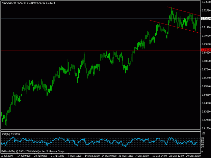Click the 0.64860 price scale value
The image size is (211, 158).
pos(206,95)
